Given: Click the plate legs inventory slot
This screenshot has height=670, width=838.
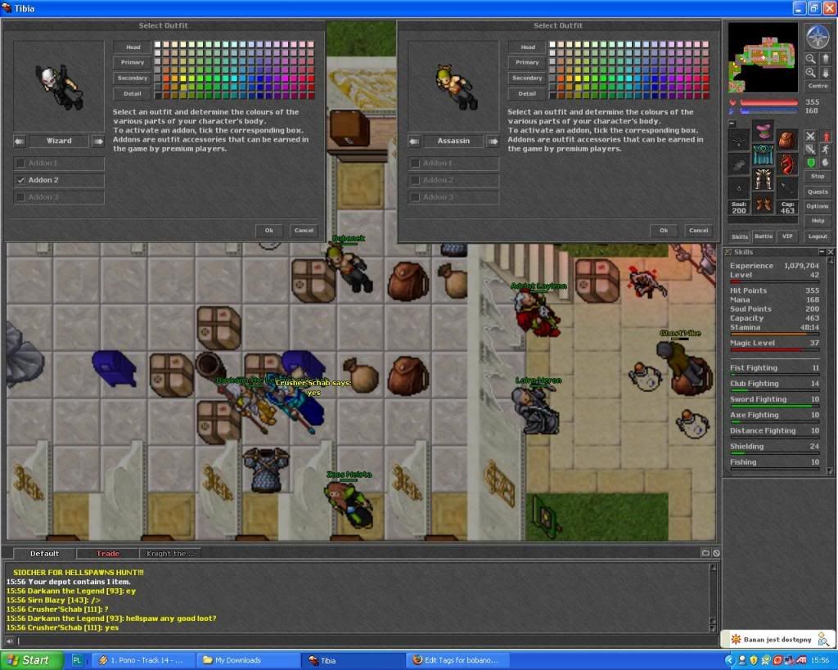Looking at the screenshot, I should (764, 179).
